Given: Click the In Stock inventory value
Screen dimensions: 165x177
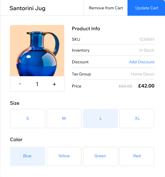Looking at the screenshot, I should (147, 50).
